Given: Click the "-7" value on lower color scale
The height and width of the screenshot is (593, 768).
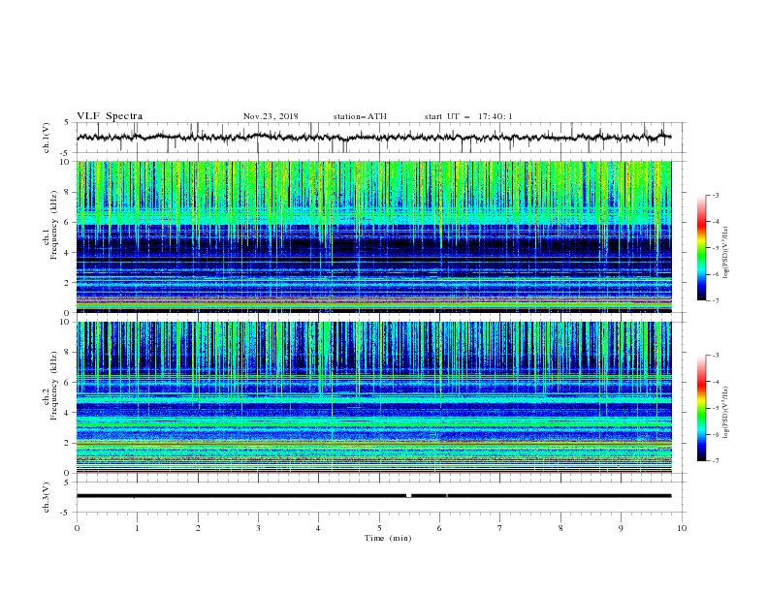Looking at the screenshot, I should [x=715, y=461].
